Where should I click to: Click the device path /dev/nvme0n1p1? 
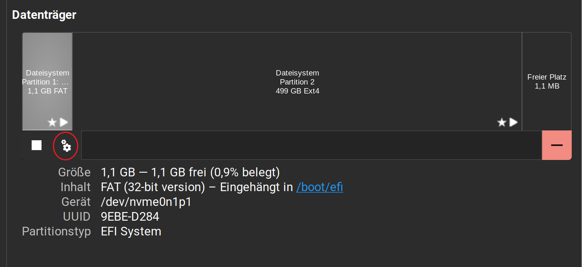point(146,202)
